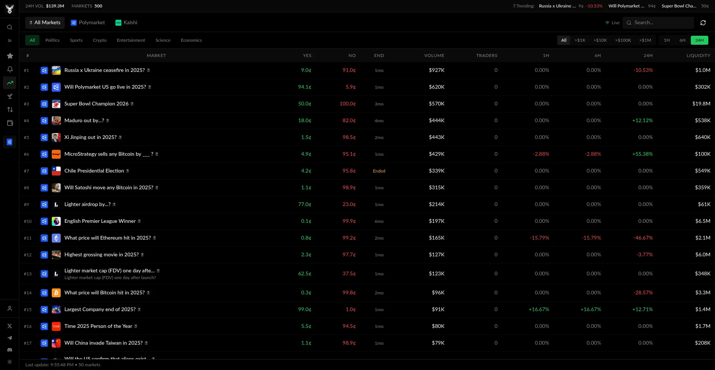This screenshot has width=715, height=370.
Task: Refresh the markets list
Action: 703,23
